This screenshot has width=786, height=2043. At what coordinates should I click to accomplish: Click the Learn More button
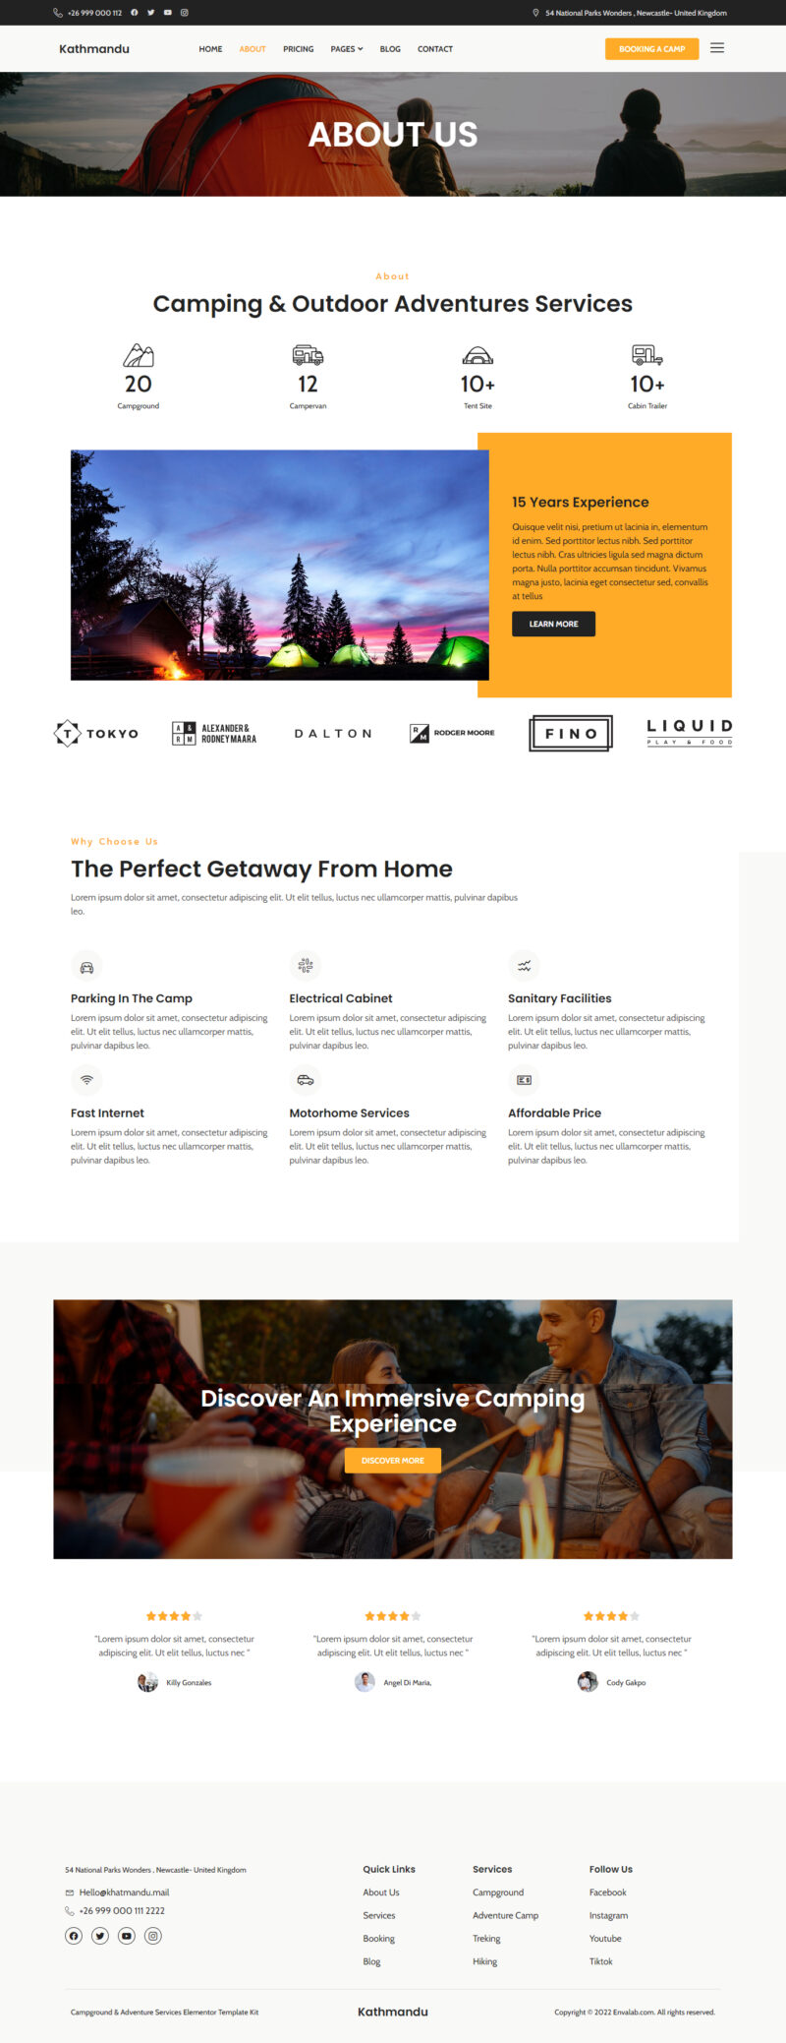point(553,624)
